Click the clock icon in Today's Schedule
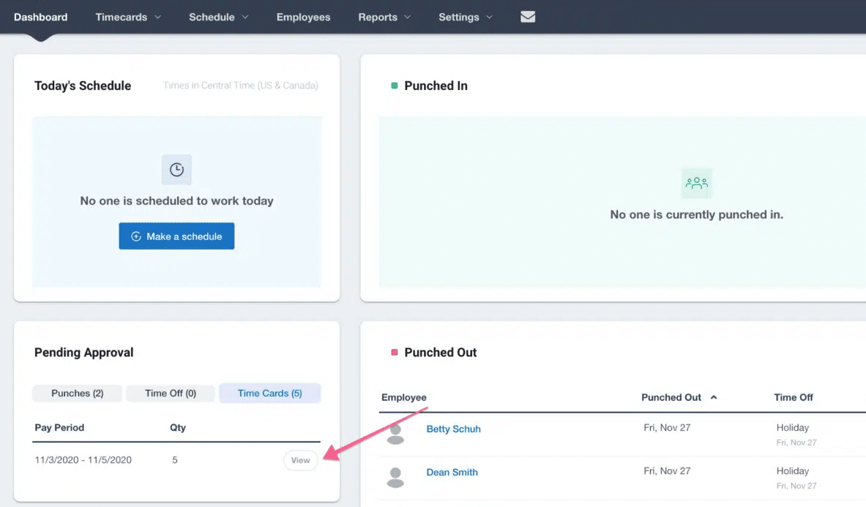The width and height of the screenshot is (866, 507). click(176, 170)
